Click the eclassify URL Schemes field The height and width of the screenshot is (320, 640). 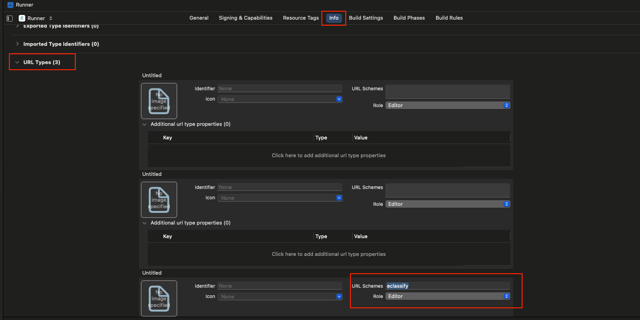point(447,286)
